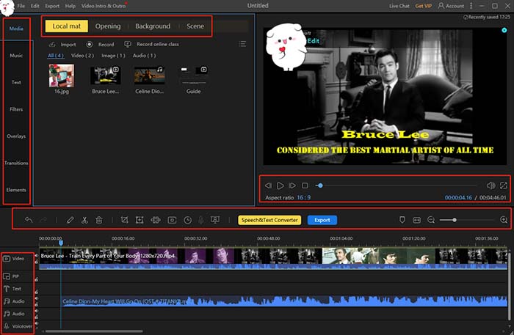Enter fullscreen preview mode
Screen dimensions: 514x335
pyautogui.click(x=504, y=185)
